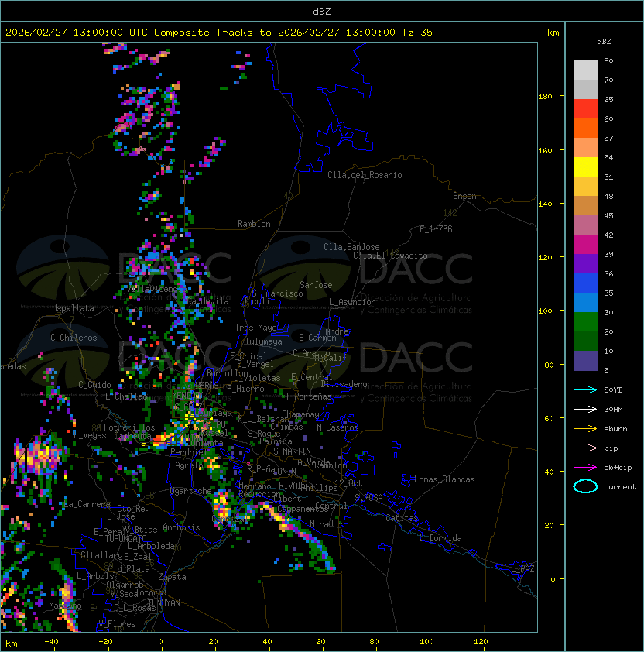Click the 'Tulumaya' map label

pos(264,341)
